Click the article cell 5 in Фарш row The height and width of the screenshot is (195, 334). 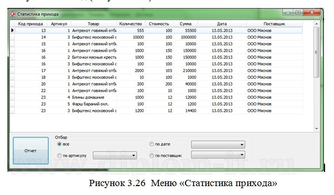pyautogui.click(x=59, y=104)
